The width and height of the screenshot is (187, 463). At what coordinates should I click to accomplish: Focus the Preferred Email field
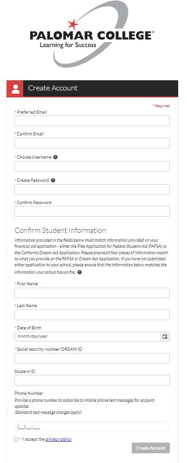[x=92, y=121]
